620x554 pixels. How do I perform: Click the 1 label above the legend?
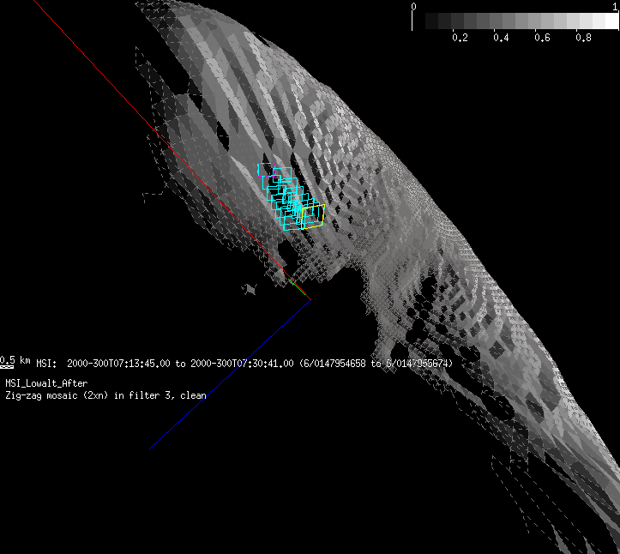point(615,6)
